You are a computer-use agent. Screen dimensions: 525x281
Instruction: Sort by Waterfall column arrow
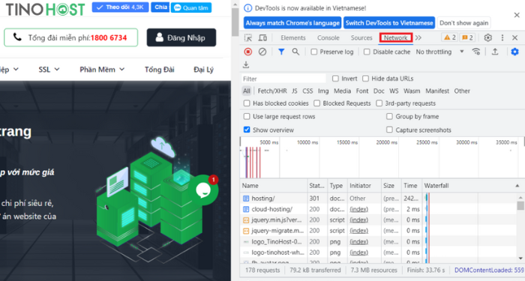point(517,186)
